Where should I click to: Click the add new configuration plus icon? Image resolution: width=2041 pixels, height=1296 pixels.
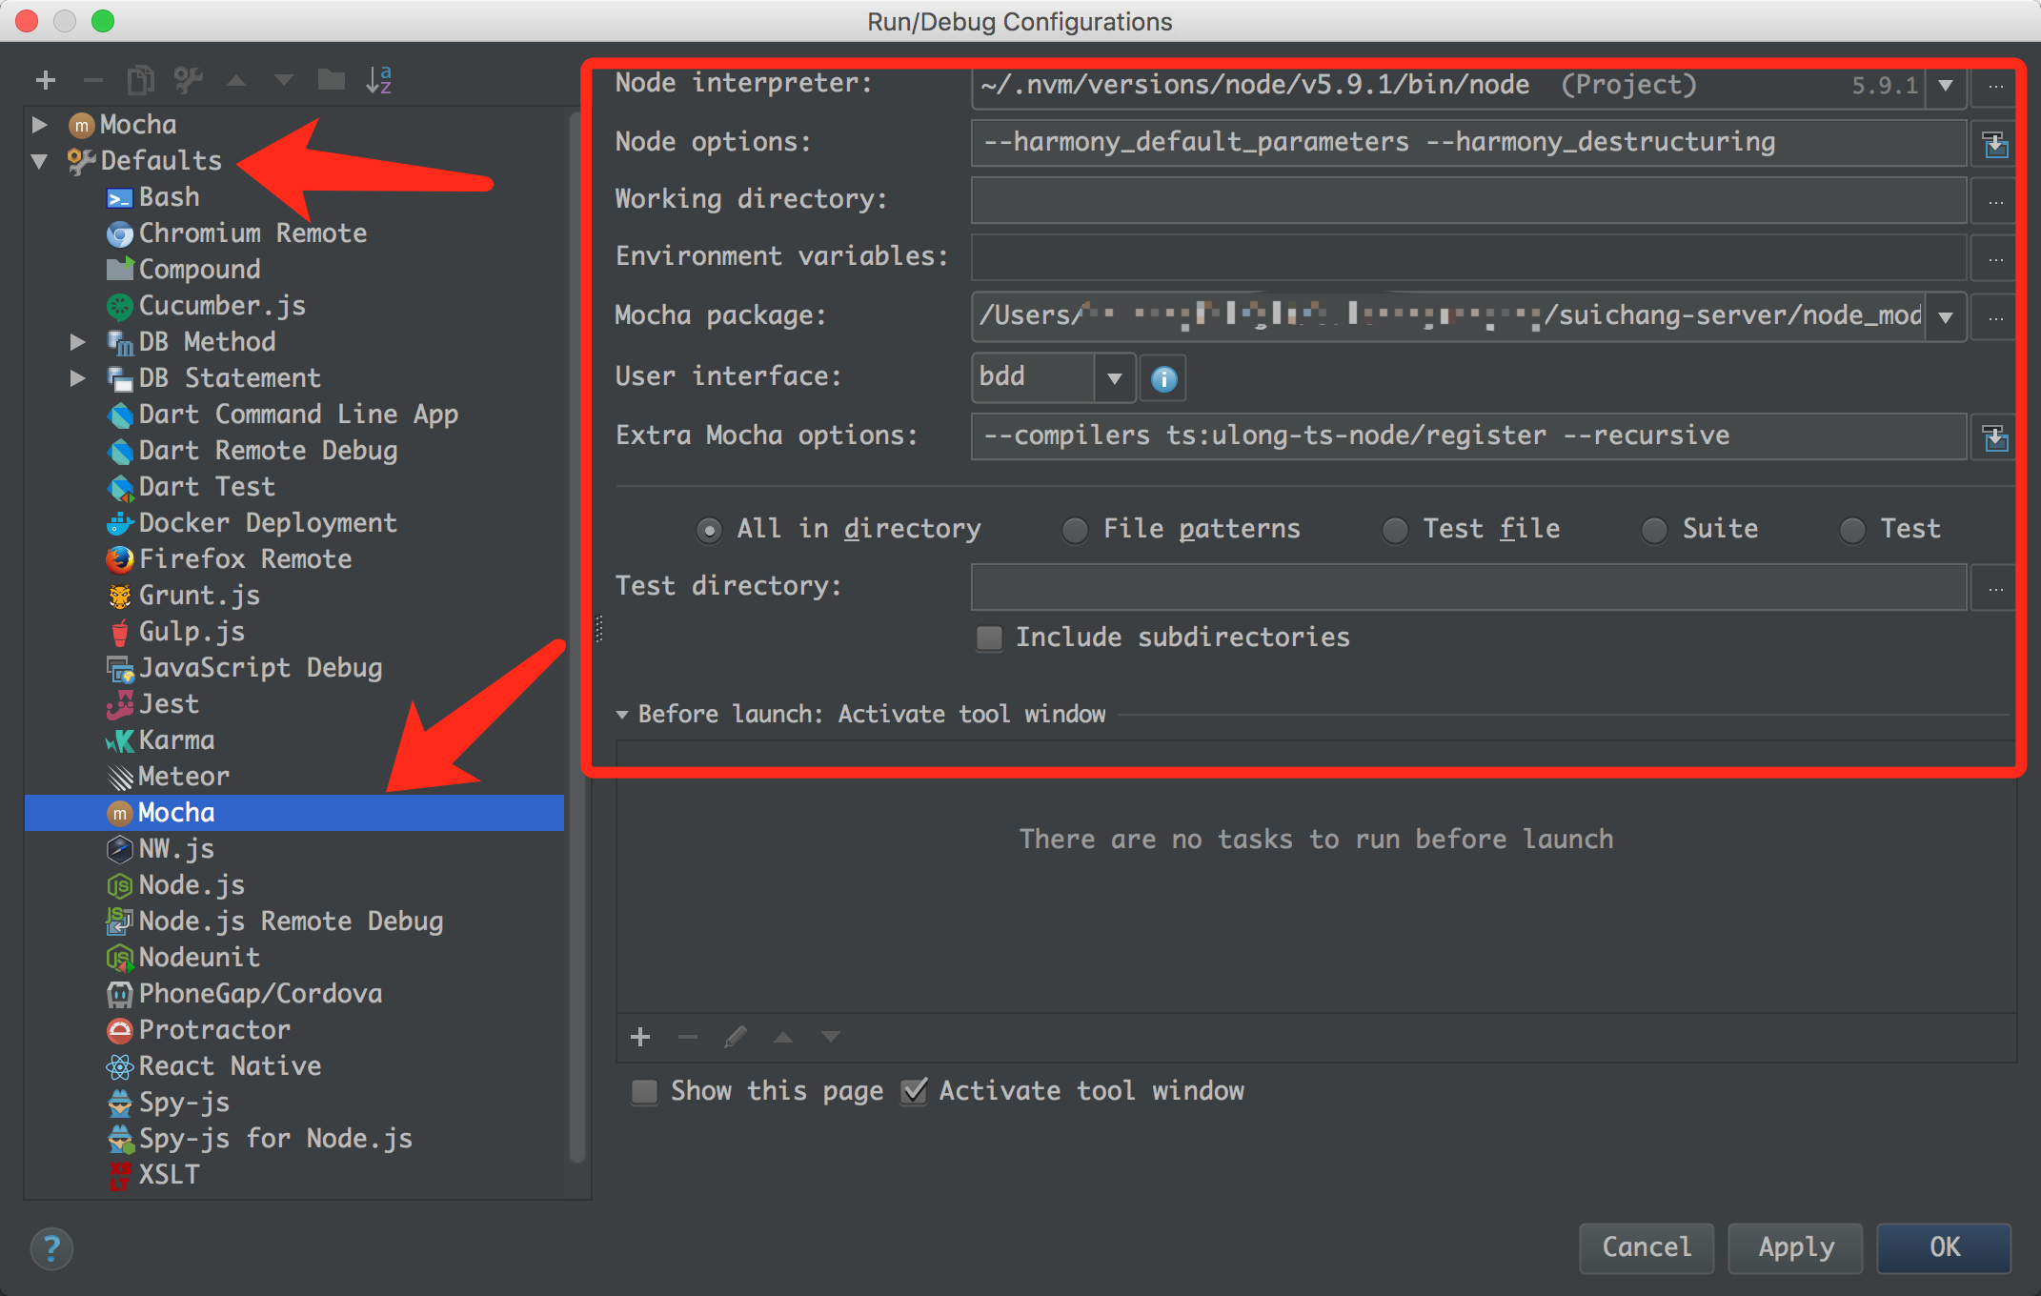tap(45, 80)
